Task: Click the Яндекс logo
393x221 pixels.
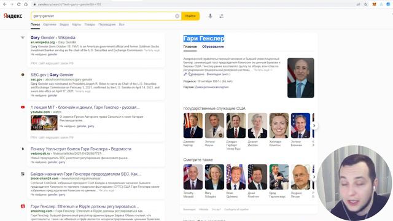Action: 13,16
